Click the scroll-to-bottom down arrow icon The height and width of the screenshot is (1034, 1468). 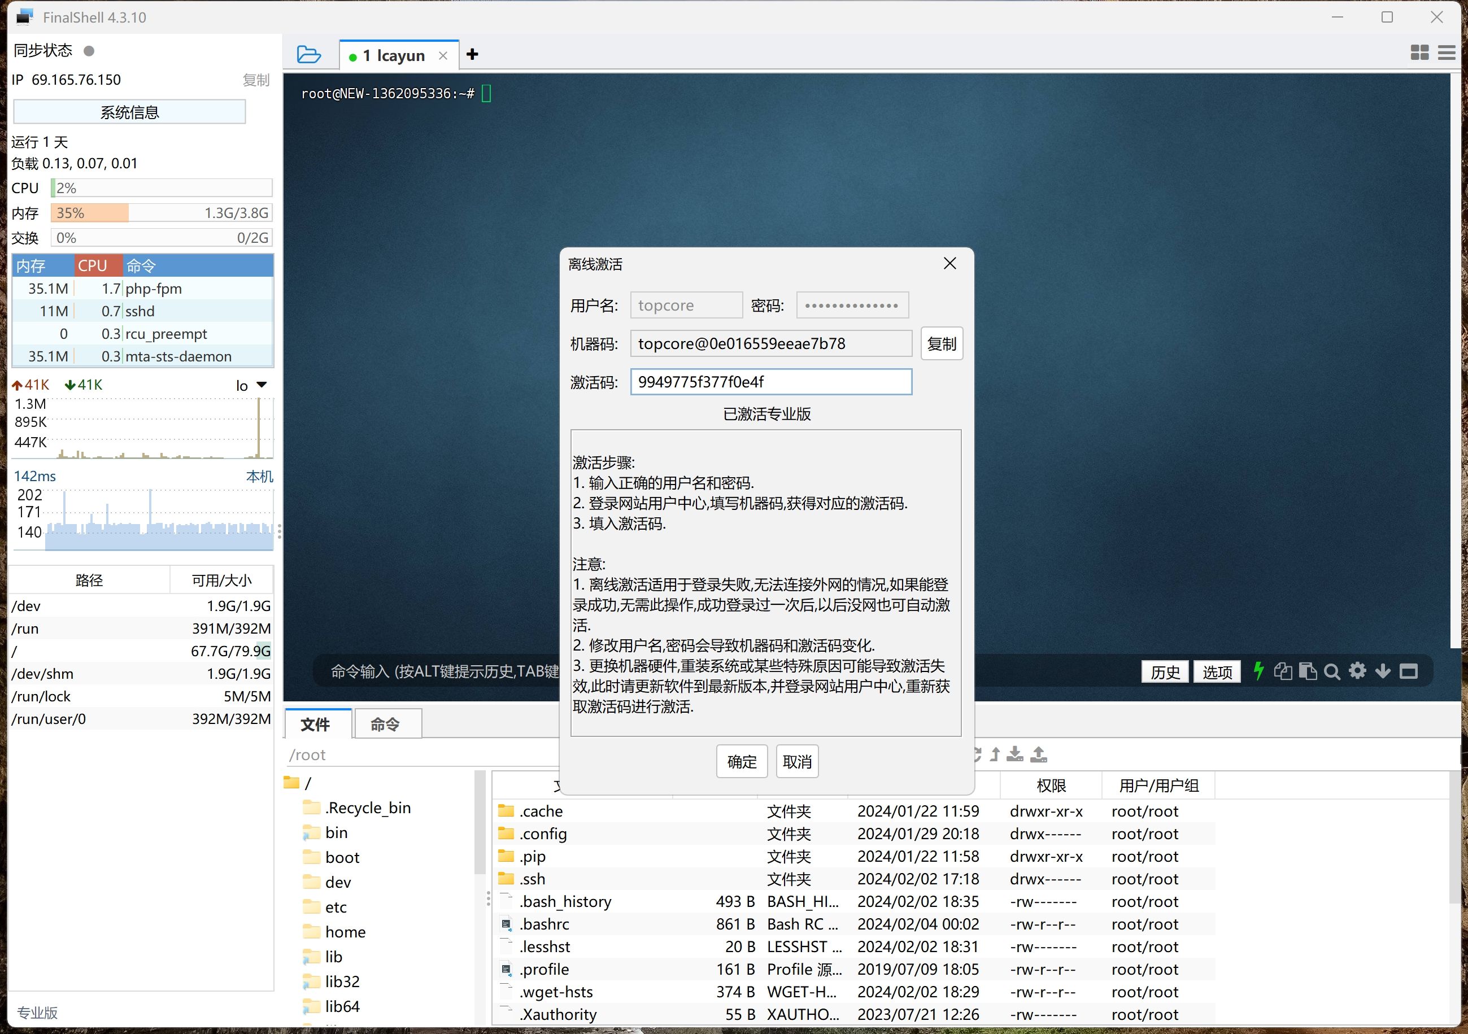pyautogui.click(x=1382, y=671)
